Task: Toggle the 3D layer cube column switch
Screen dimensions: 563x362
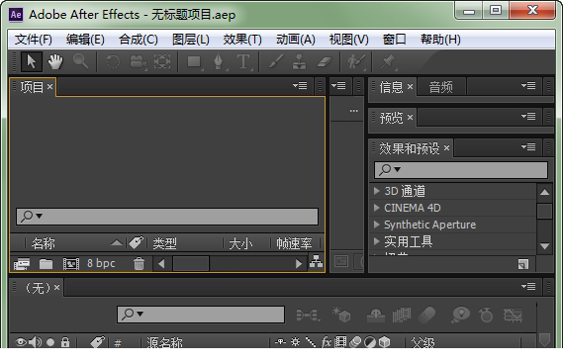Action: 385,342
